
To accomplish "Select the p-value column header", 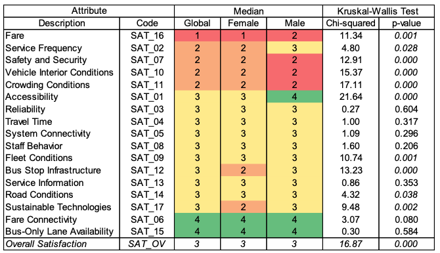I will coord(407,23).
